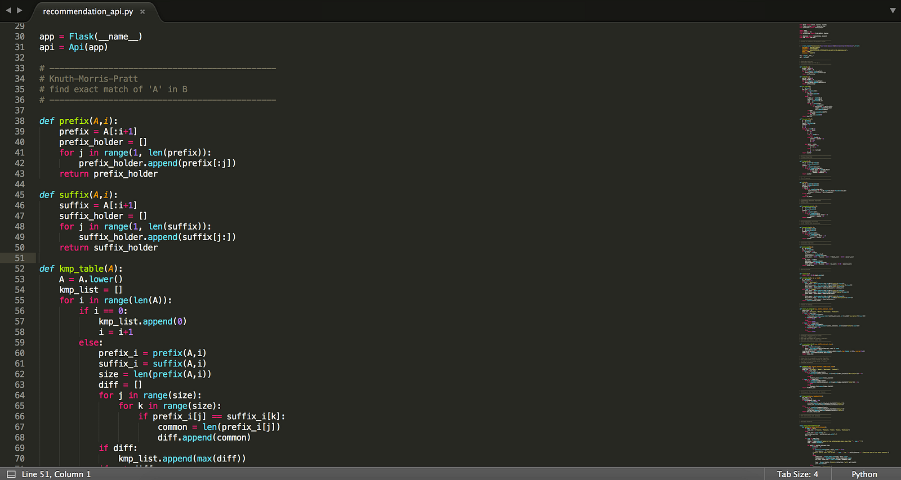Click "prefix_i = prefix(A,i)" assignment
This screenshot has height=480, width=901.
coord(153,353)
